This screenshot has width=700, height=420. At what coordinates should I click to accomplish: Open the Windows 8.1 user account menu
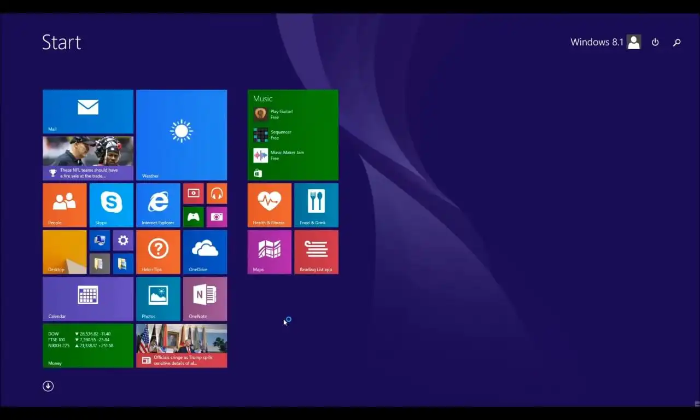605,42
